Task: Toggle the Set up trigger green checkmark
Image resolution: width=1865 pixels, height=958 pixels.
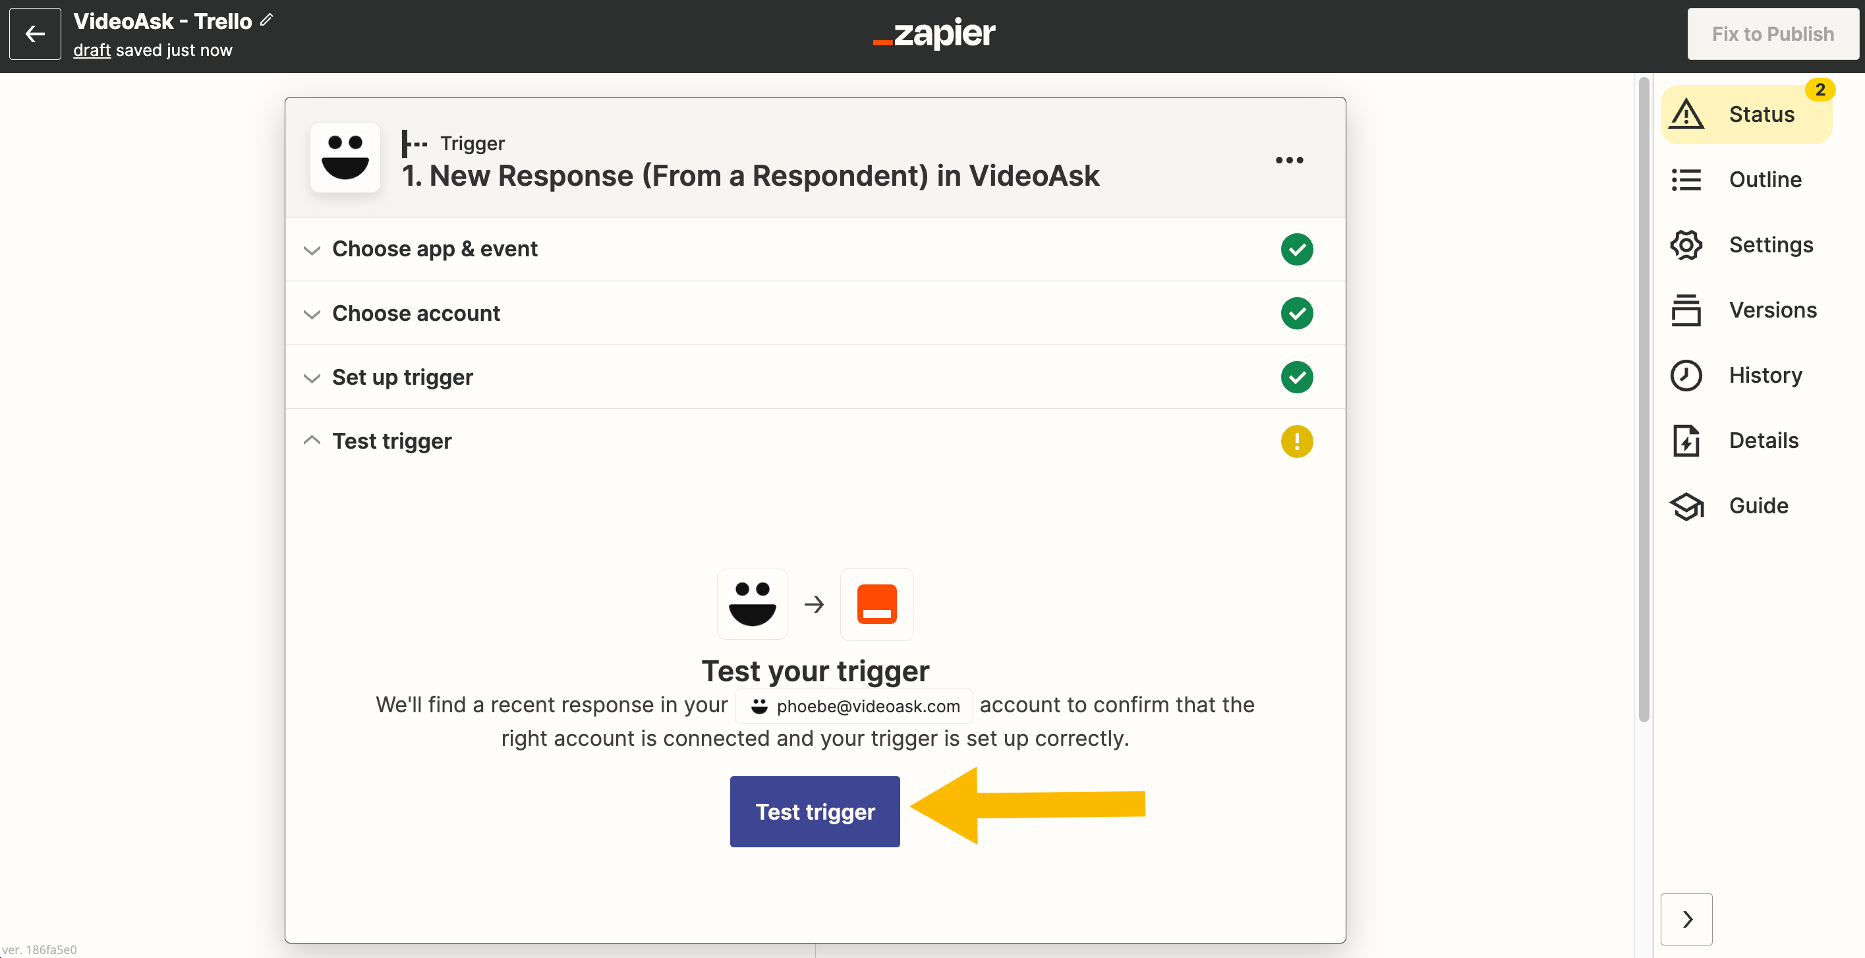Action: (1296, 378)
